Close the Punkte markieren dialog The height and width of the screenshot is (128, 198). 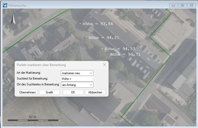coord(105,65)
